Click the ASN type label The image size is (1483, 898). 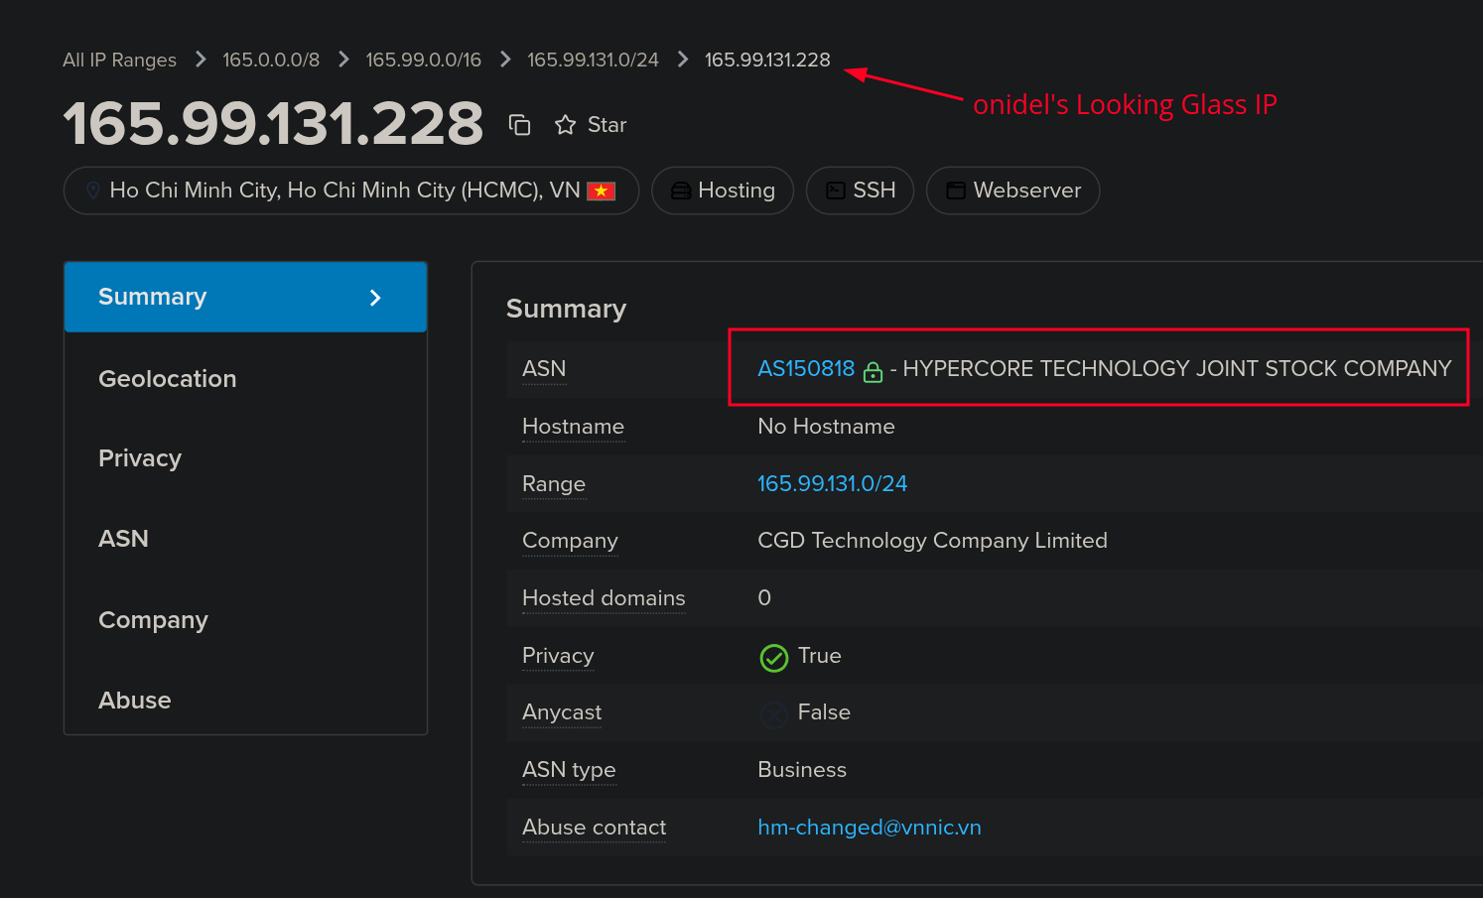569,770
